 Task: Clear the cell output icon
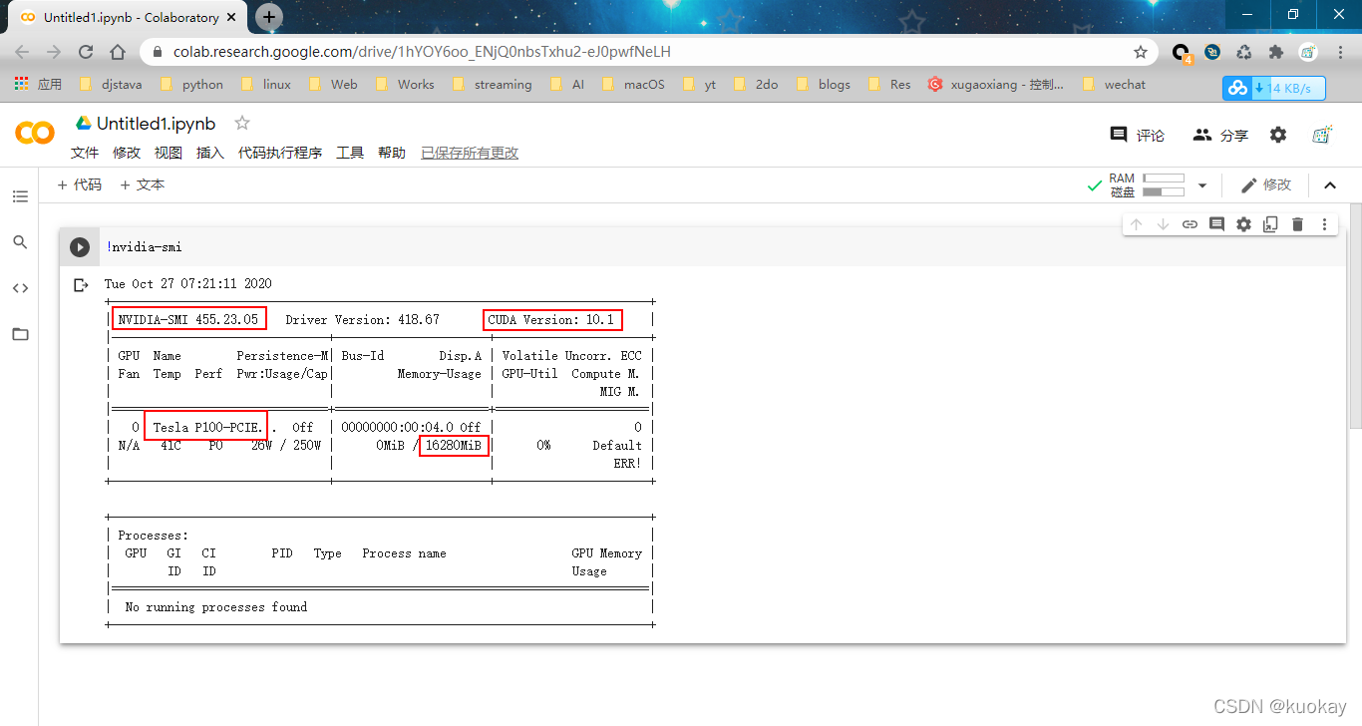point(82,285)
